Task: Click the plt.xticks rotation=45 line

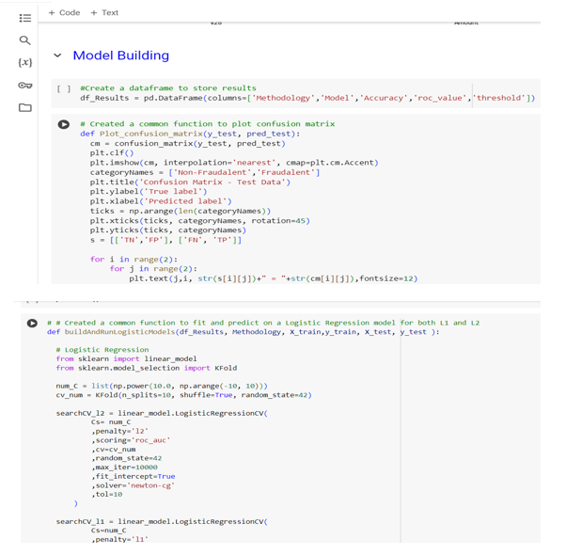Action: tap(199, 220)
